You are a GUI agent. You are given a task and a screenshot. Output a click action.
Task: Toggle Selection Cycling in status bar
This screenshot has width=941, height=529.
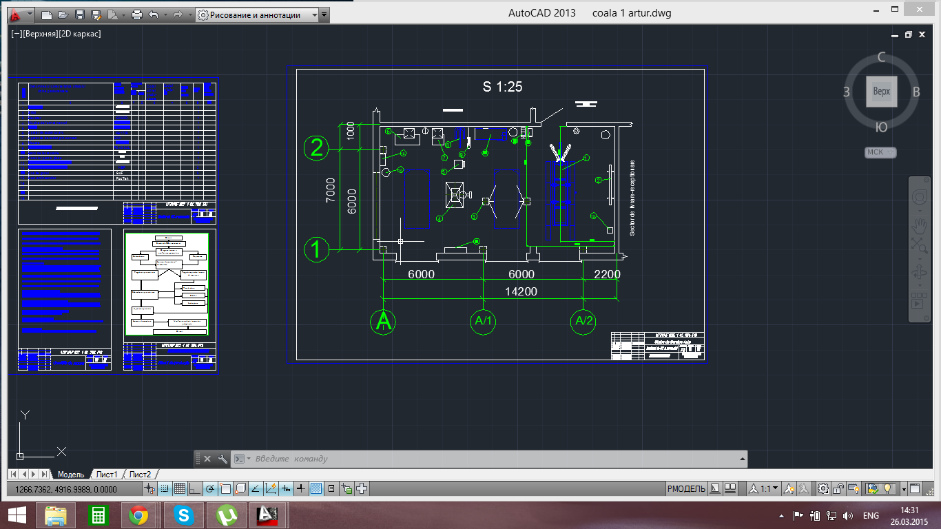pyautogui.click(x=347, y=488)
